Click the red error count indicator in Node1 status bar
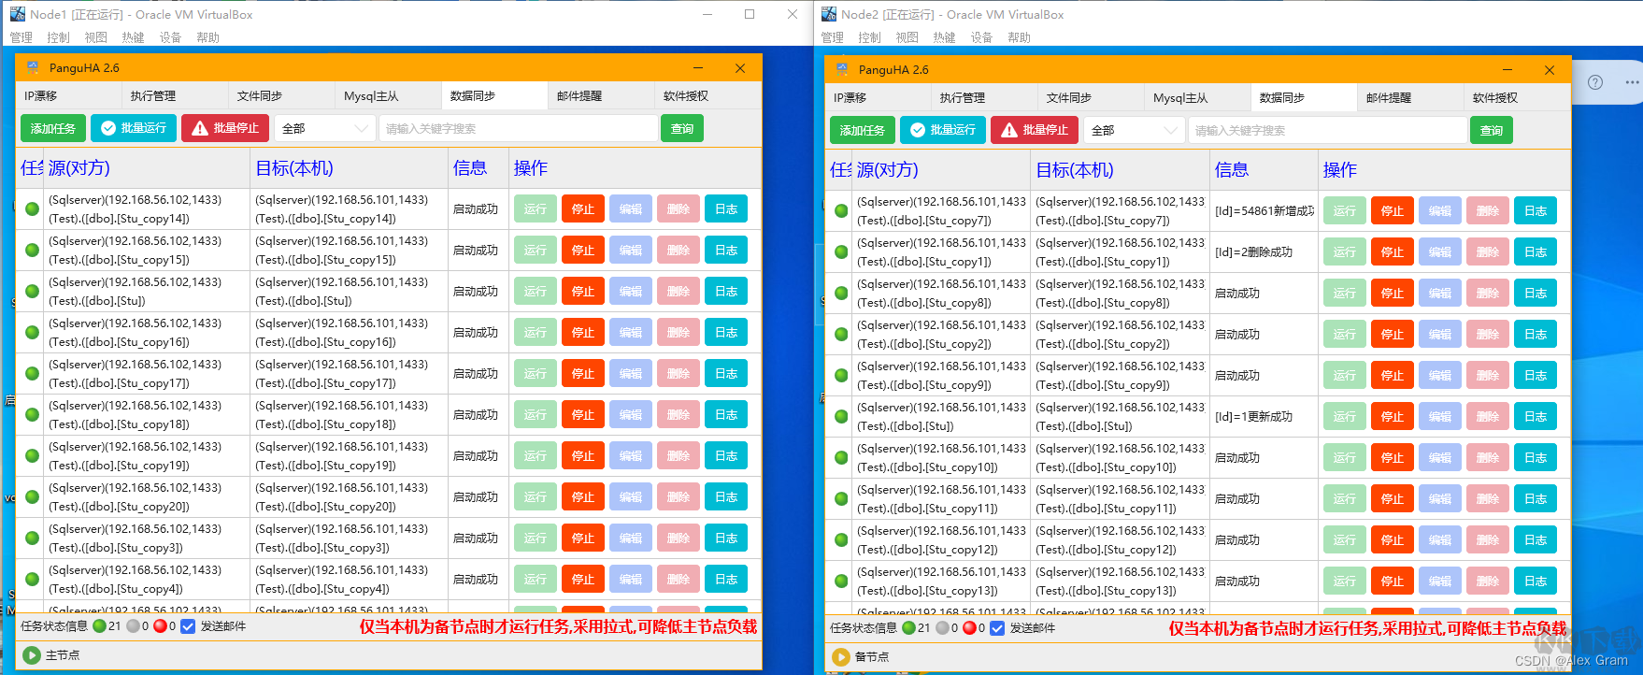 click(160, 626)
